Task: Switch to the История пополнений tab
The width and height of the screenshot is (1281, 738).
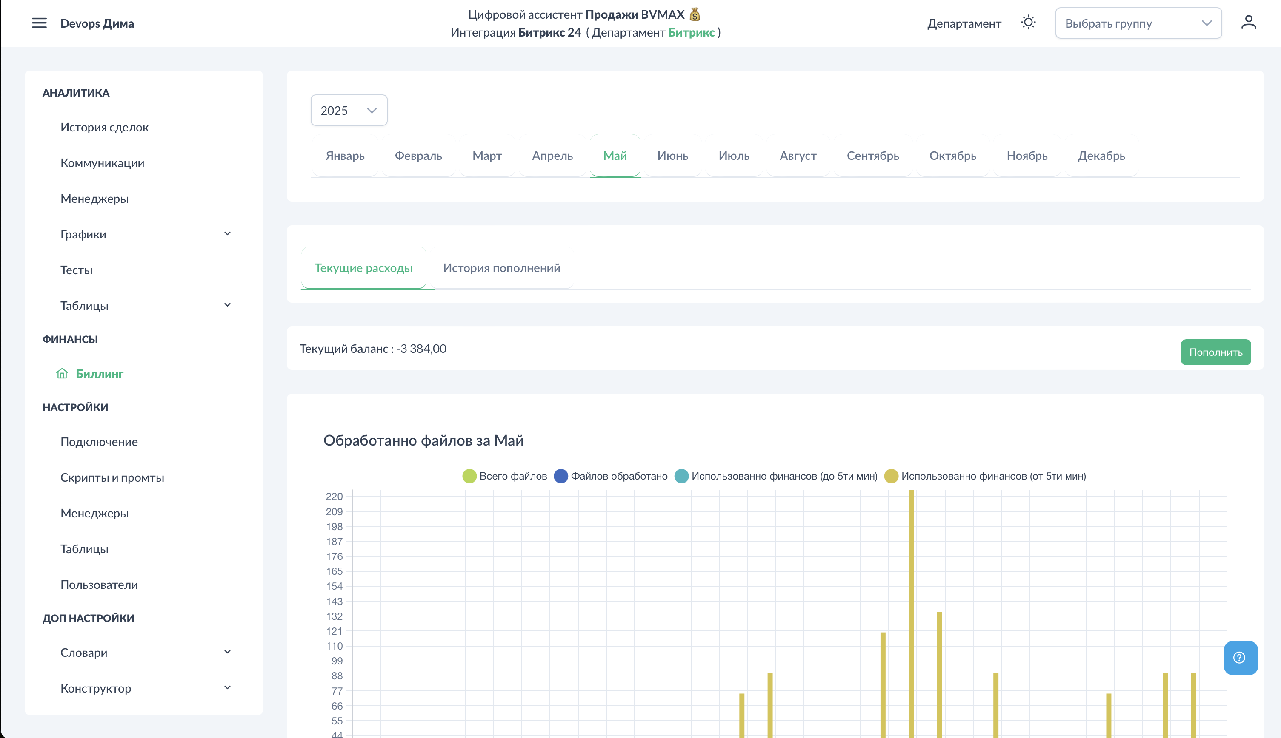Action: click(501, 268)
